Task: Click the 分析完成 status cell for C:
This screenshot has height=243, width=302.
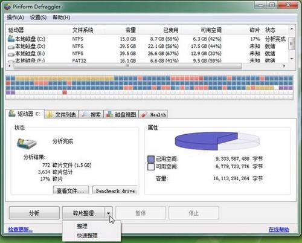Action: coord(275,39)
